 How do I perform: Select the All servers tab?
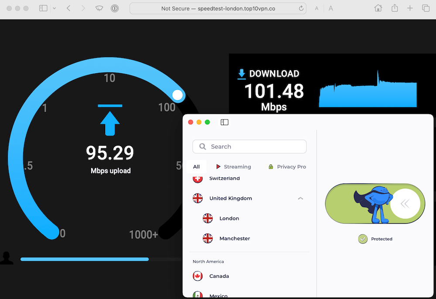pyautogui.click(x=196, y=167)
